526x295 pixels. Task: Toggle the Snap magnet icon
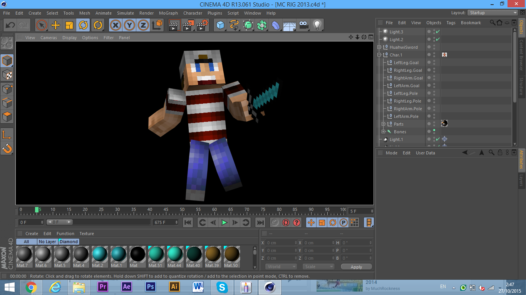7,148
